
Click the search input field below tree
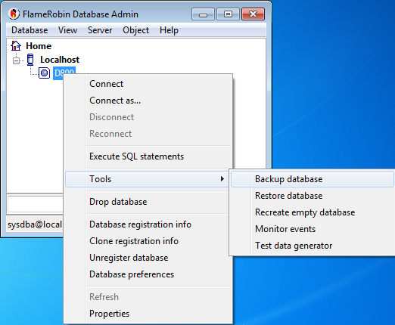[36, 203]
